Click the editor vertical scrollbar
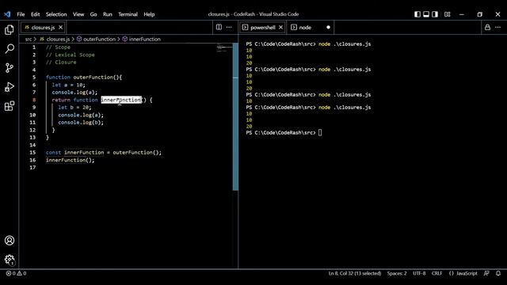The image size is (507, 285). [235, 117]
